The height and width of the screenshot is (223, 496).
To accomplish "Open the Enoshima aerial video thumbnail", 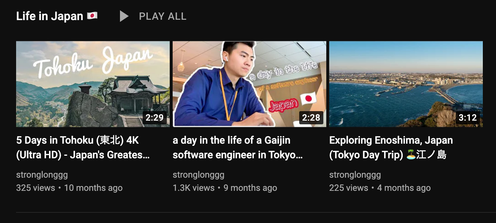I will (x=406, y=84).
